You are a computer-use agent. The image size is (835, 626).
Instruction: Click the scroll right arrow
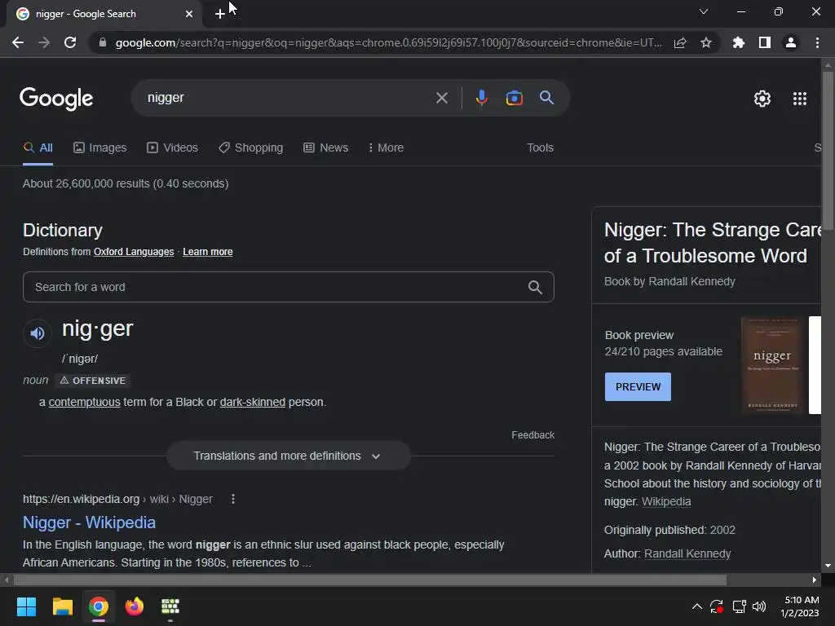815,580
